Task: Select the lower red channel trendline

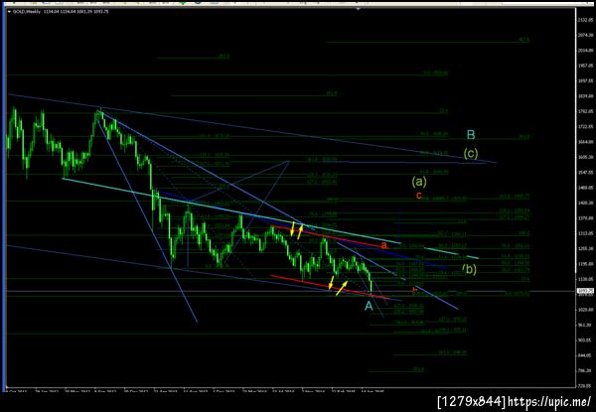Action: pos(328,287)
